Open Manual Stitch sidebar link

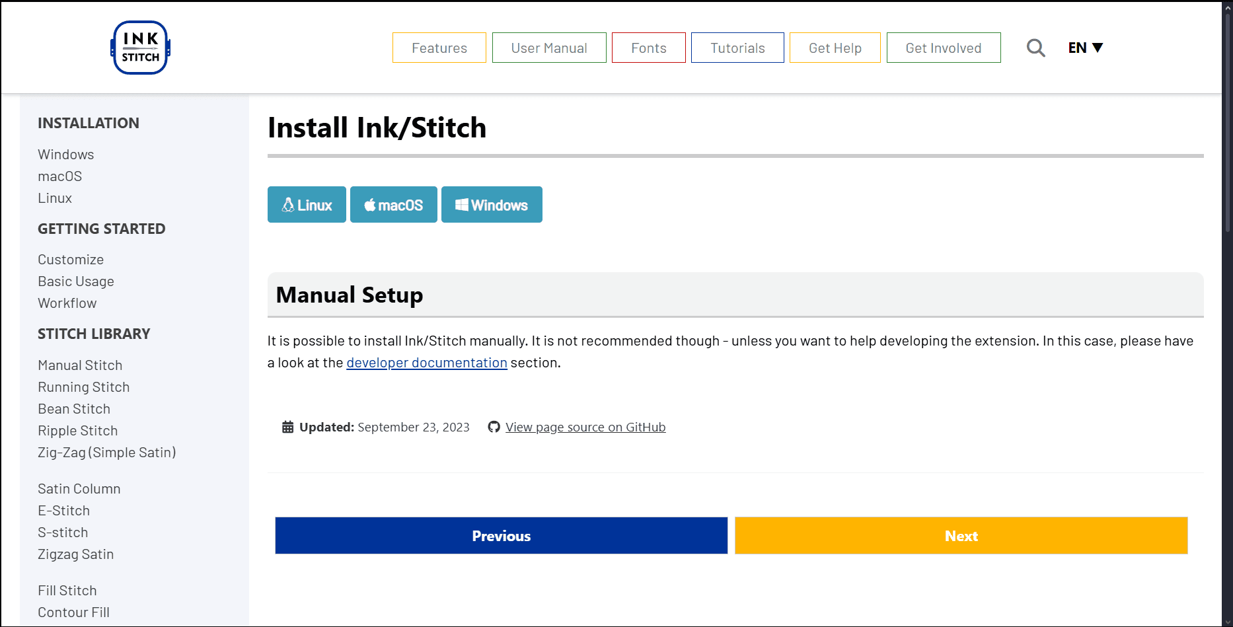pos(80,365)
